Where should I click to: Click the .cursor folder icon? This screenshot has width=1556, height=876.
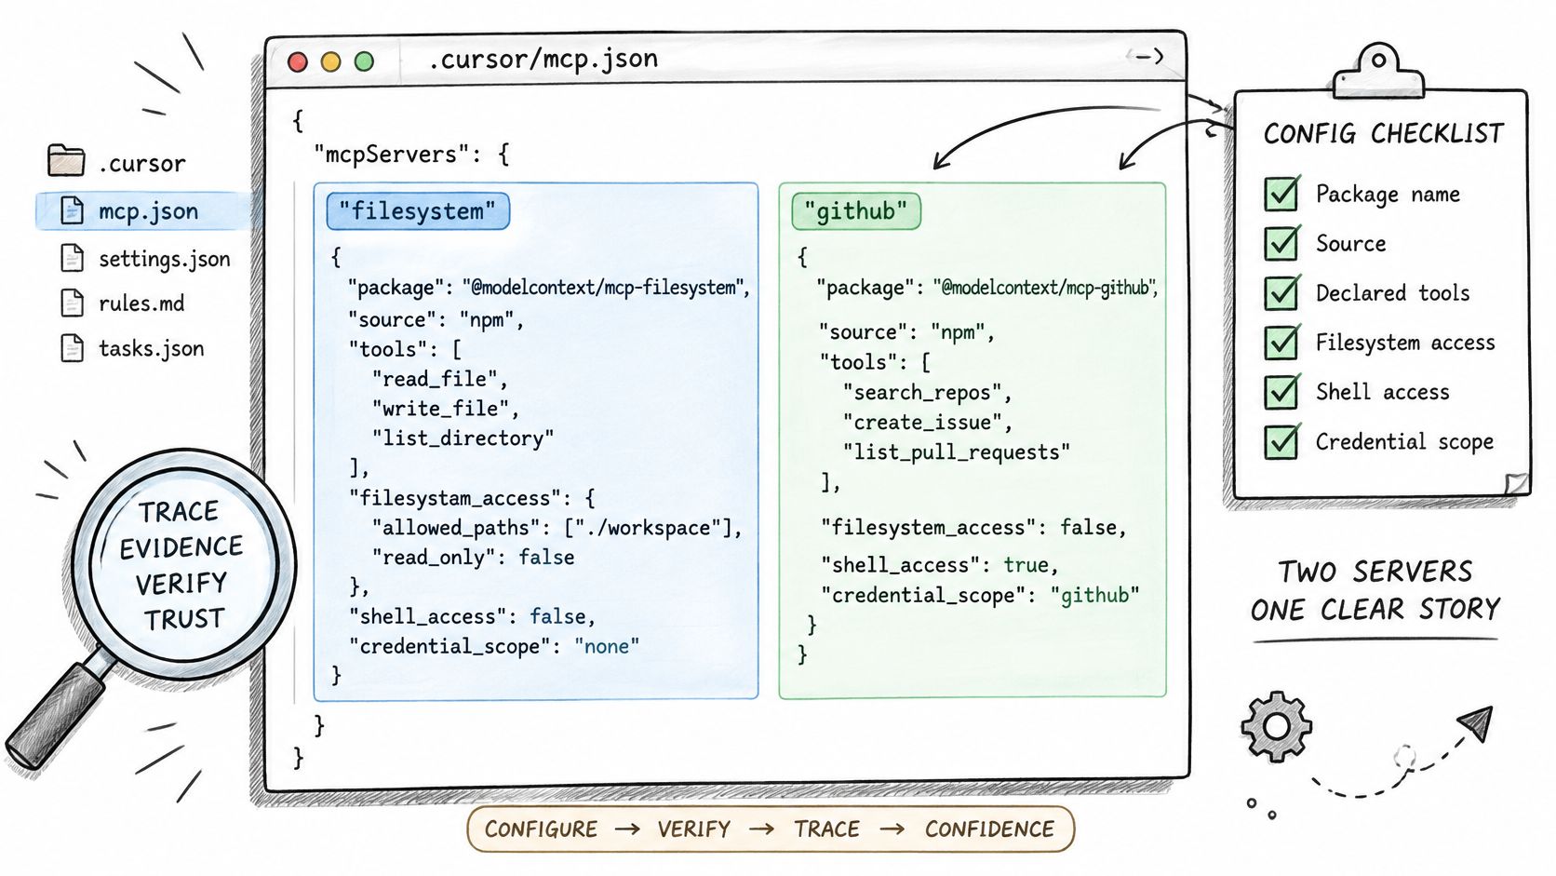(x=66, y=160)
